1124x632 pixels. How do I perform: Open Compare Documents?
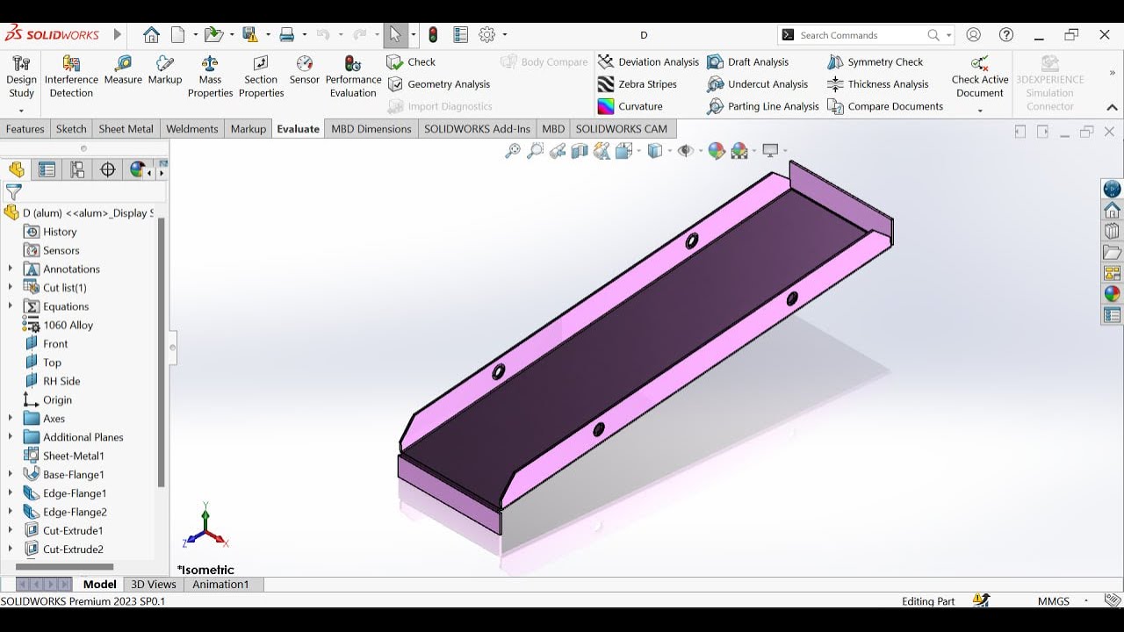pos(885,106)
